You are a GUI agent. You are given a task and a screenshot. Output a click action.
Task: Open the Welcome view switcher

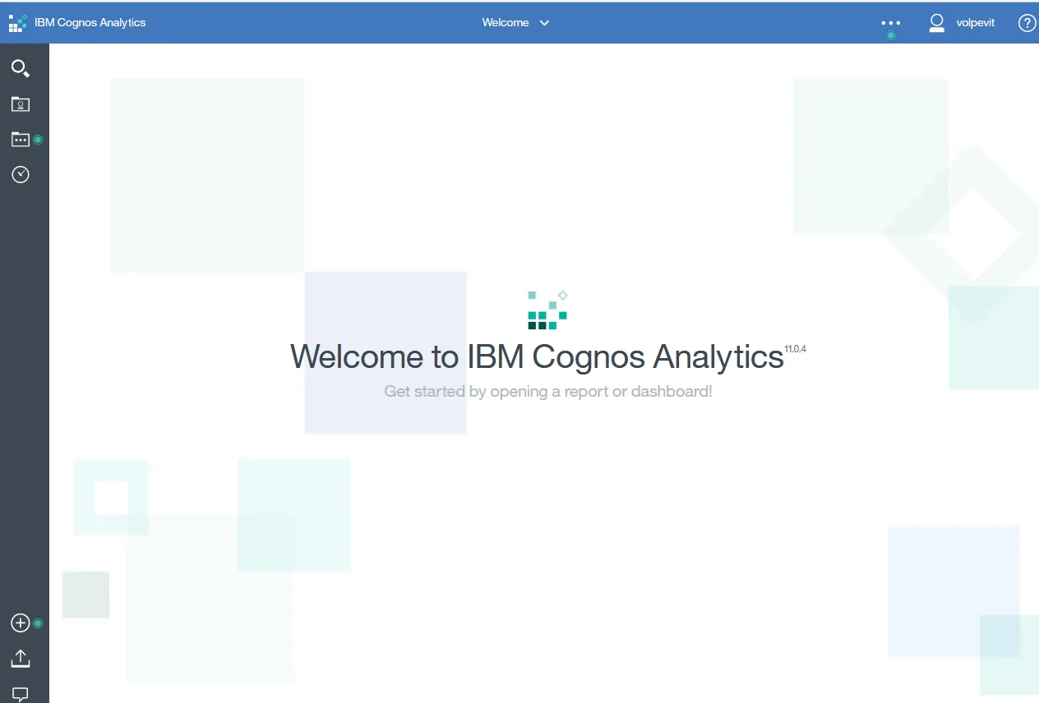point(506,23)
